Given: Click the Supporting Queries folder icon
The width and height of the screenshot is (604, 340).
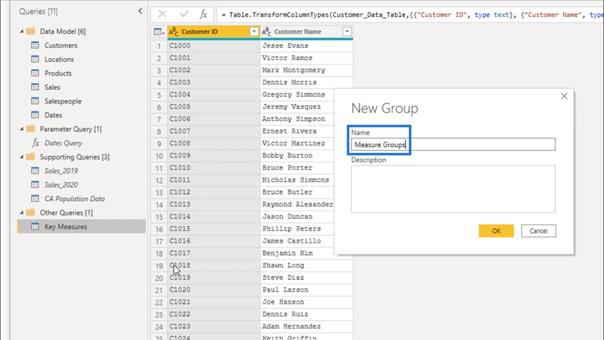Looking at the screenshot, I should [31, 157].
